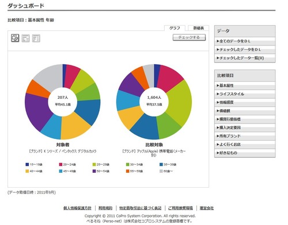This screenshot has width=288, height=225.
Task: Click the 207人 center label
Action: click(63, 98)
